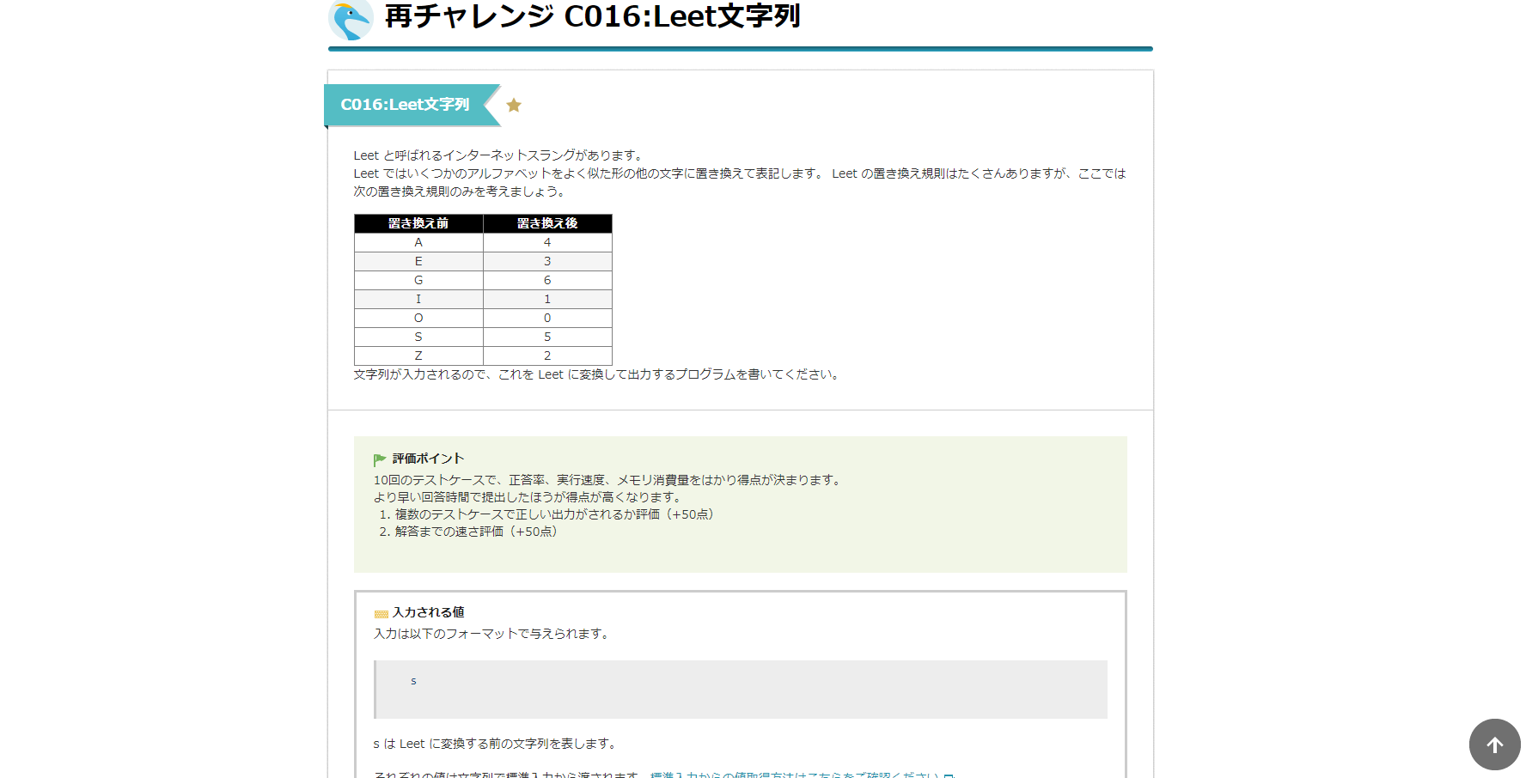This screenshot has height=778, width=1526.
Task: Select the number 6 table cell
Action: coord(547,280)
